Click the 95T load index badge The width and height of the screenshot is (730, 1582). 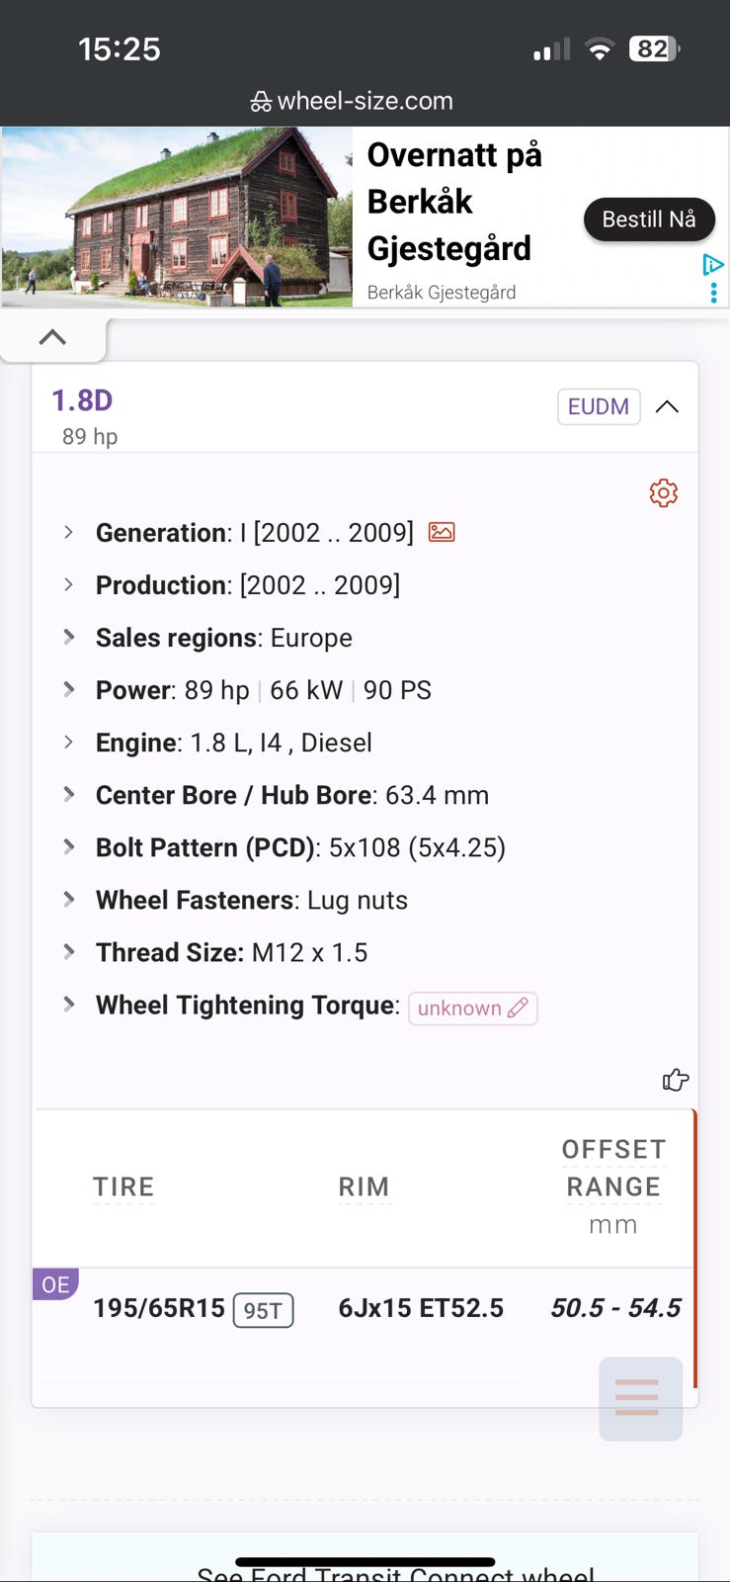point(263,1310)
